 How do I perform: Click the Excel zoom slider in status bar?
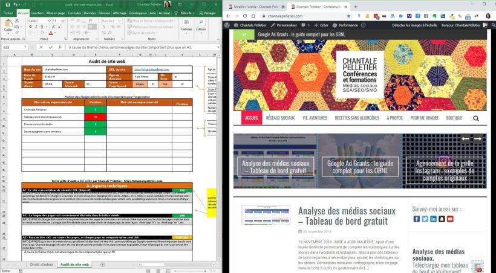[190, 271]
